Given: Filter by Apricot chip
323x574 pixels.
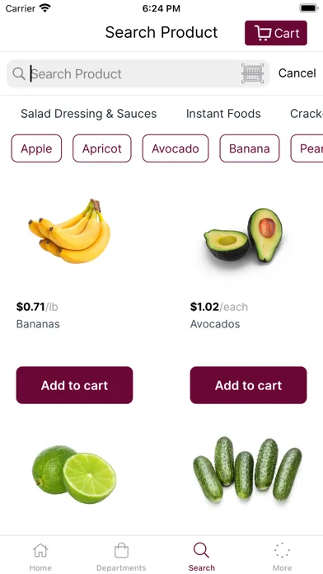Looking at the screenshot, I should (101, 148).
